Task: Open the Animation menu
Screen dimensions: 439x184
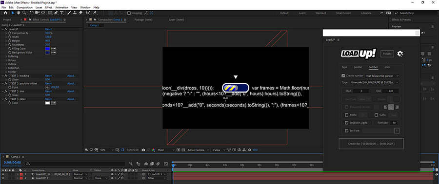Action: point(61,7)
